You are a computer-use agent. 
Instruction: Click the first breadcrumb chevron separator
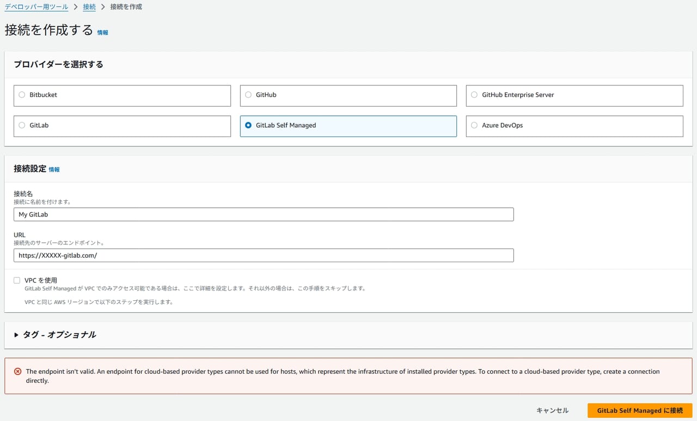(x=76, y=7)
